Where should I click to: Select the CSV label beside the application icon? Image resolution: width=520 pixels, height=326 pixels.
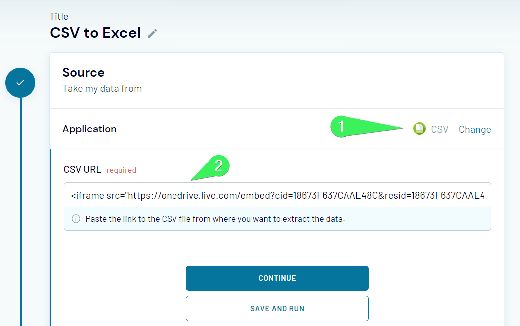(x=439, y=129)
